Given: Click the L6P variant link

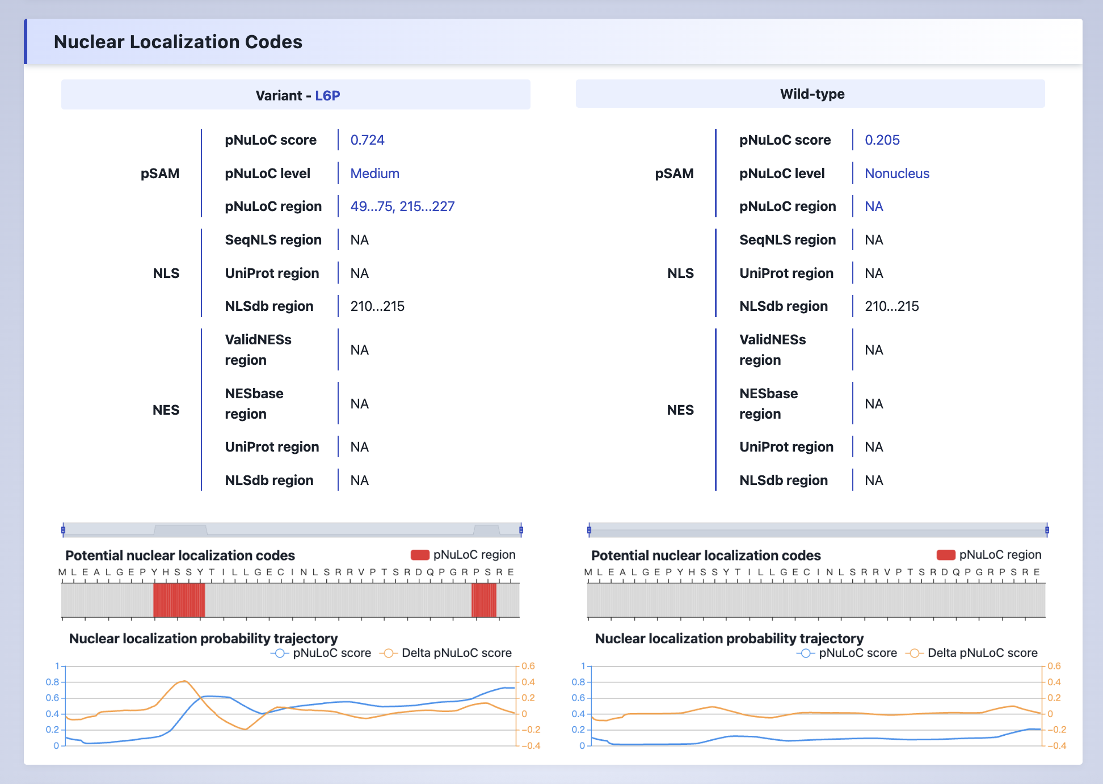Looking at the screenshot, I should pyautogui.click(x=327, y=95).
